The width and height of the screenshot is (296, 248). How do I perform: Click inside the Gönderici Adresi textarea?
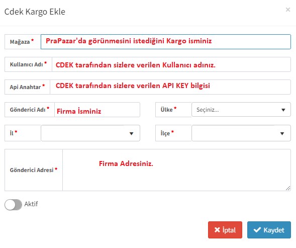pyautogui.click(x=176, y=170)
